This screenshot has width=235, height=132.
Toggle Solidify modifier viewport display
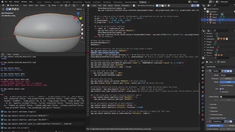[228, 71]
